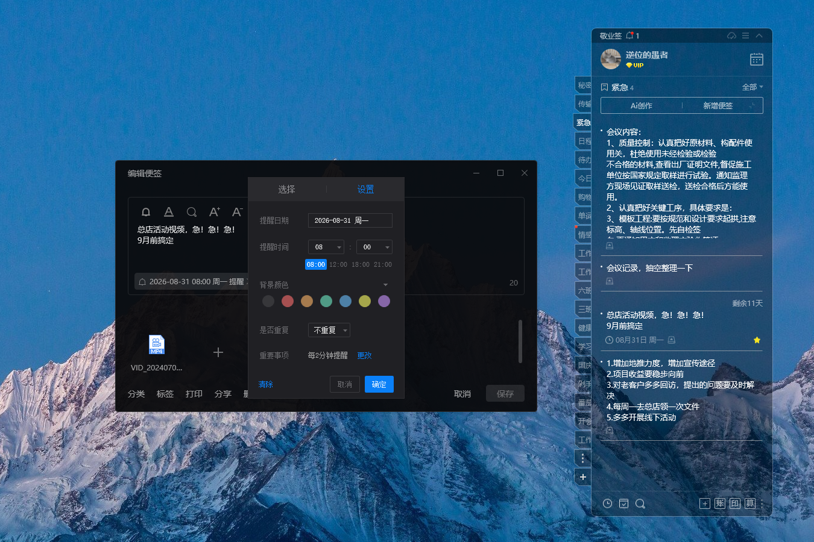
Task: Open the hour dropdown showing 08
Action: tap(326, 247)
